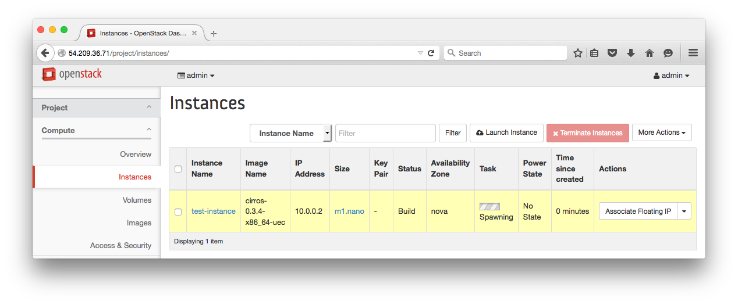This screenshot has height=305, width=738.
Task: Open a new browser tab
Action: [x=214, y=34]
